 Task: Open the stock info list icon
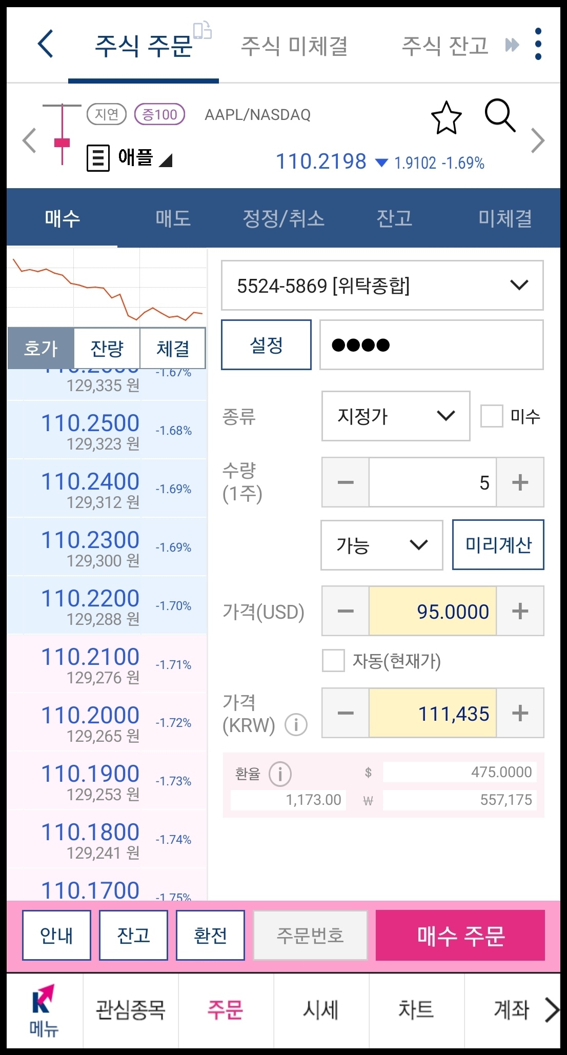point(98,157)
